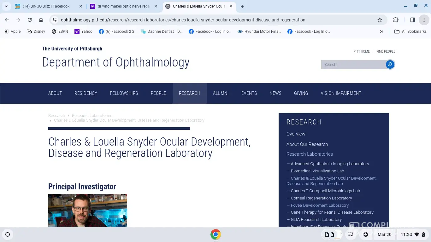Open a new browser tab
The width and height of the screenshot is (431, 242).
tap(242, 6)
